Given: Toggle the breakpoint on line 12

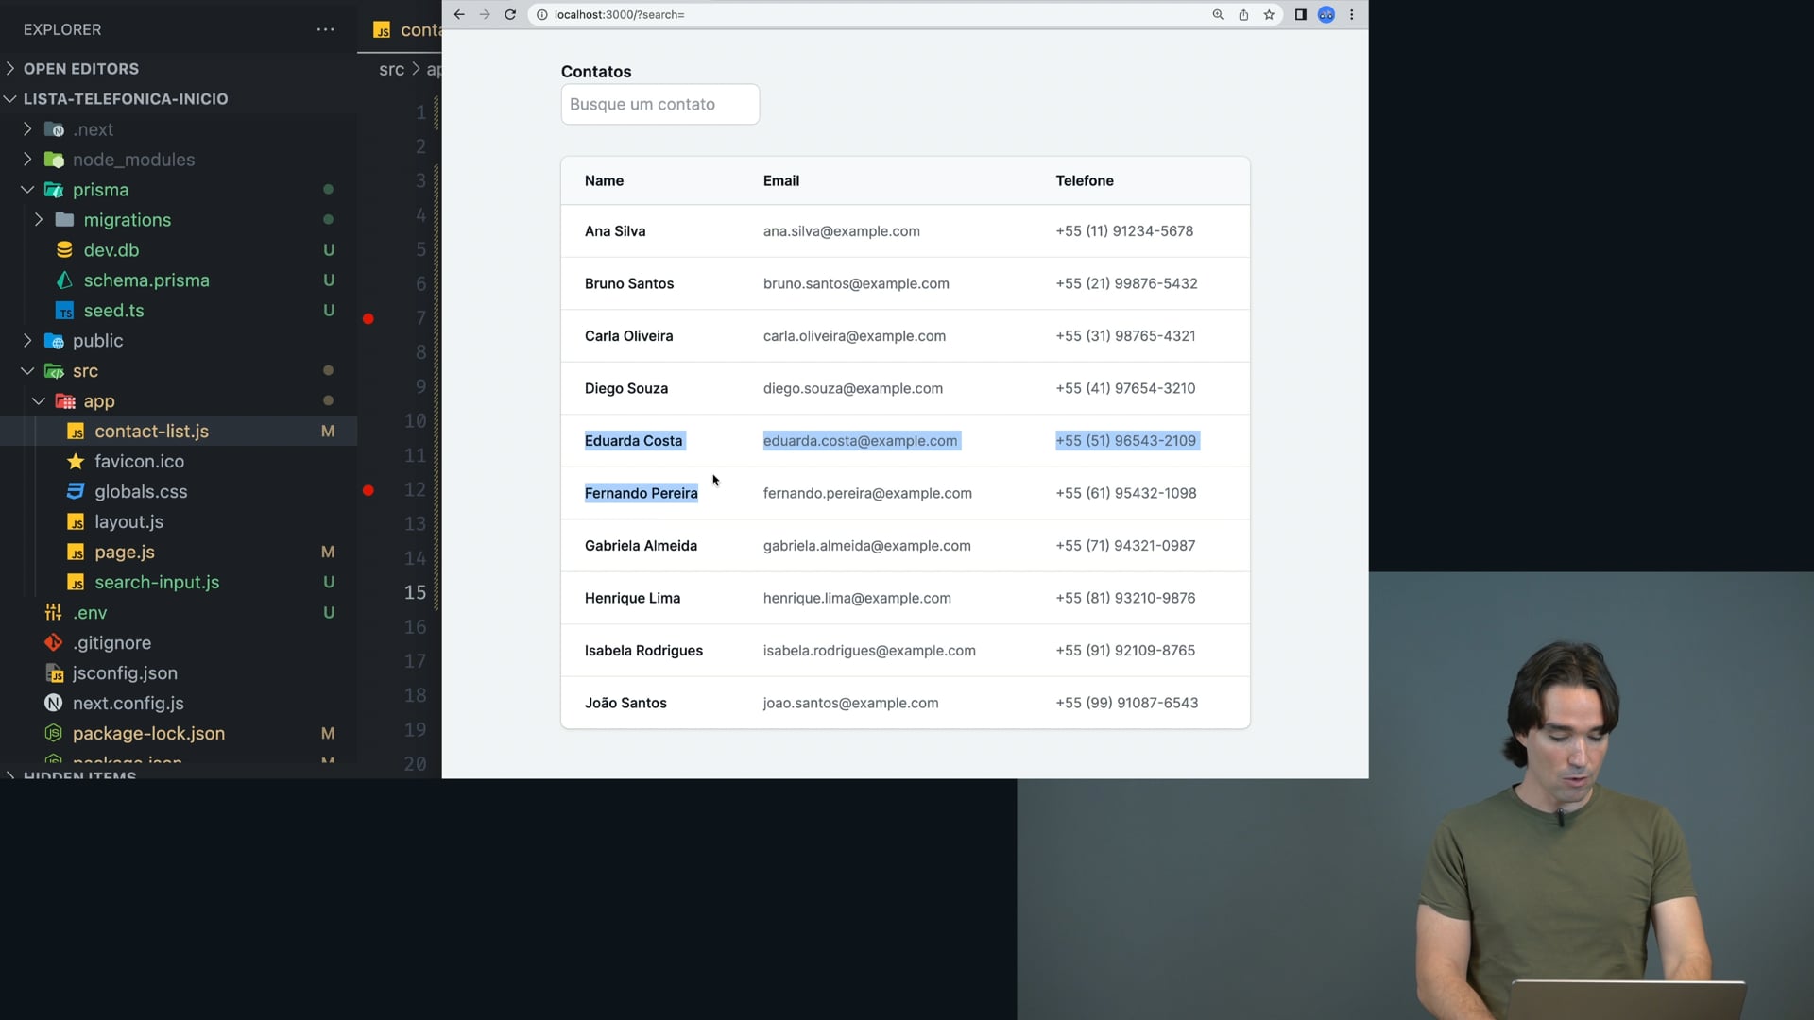Looking at the screenshot, I should [x=368, y=490].
